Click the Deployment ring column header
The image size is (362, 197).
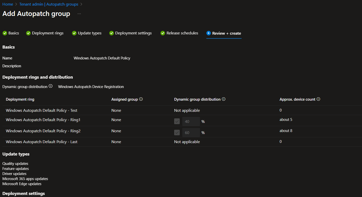pyautogui.click(x=20, y=99)
